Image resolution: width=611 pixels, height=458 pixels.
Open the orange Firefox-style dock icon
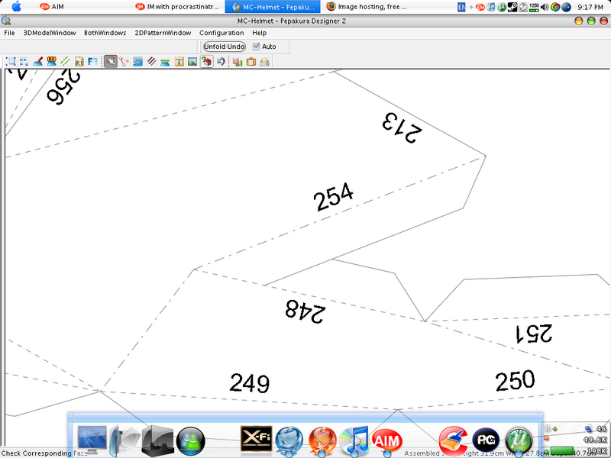[x=322, y=441]
